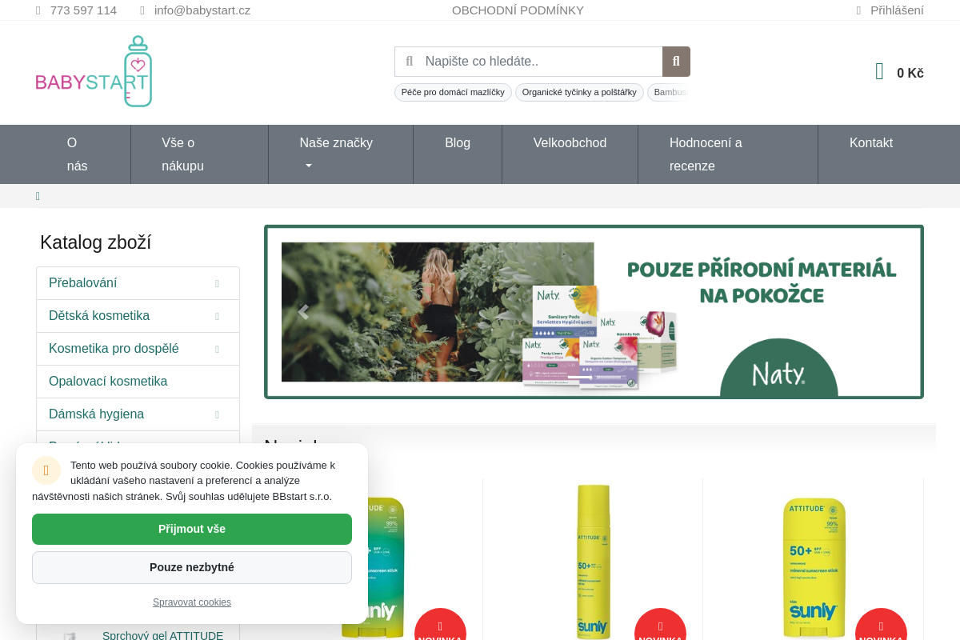Select Péče pro domácí mazlíčky suggestion
The height and width of the screenshot is (640, 960).
[x=453, y=92]
